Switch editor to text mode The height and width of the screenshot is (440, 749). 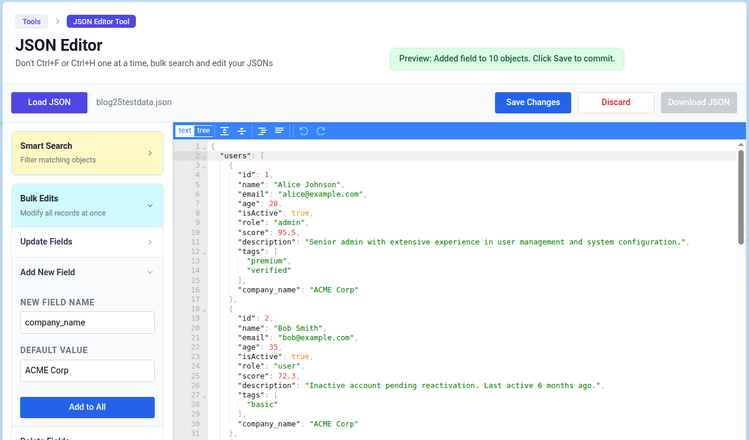tap(185, 131)
